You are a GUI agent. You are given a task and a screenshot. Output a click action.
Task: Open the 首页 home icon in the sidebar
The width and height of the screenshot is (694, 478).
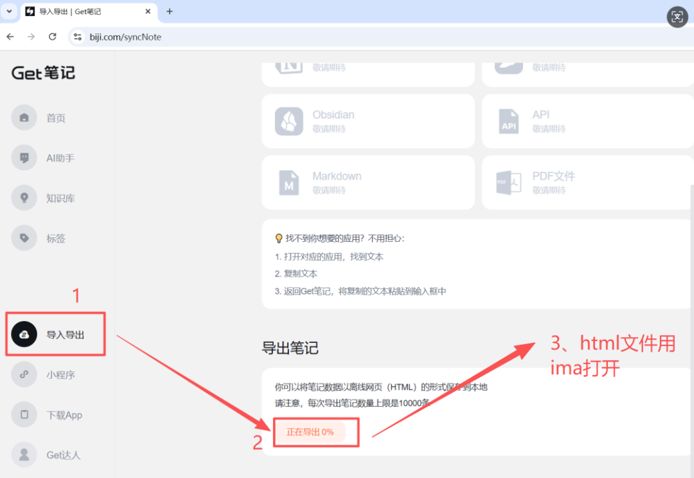[x=24, y=117]
